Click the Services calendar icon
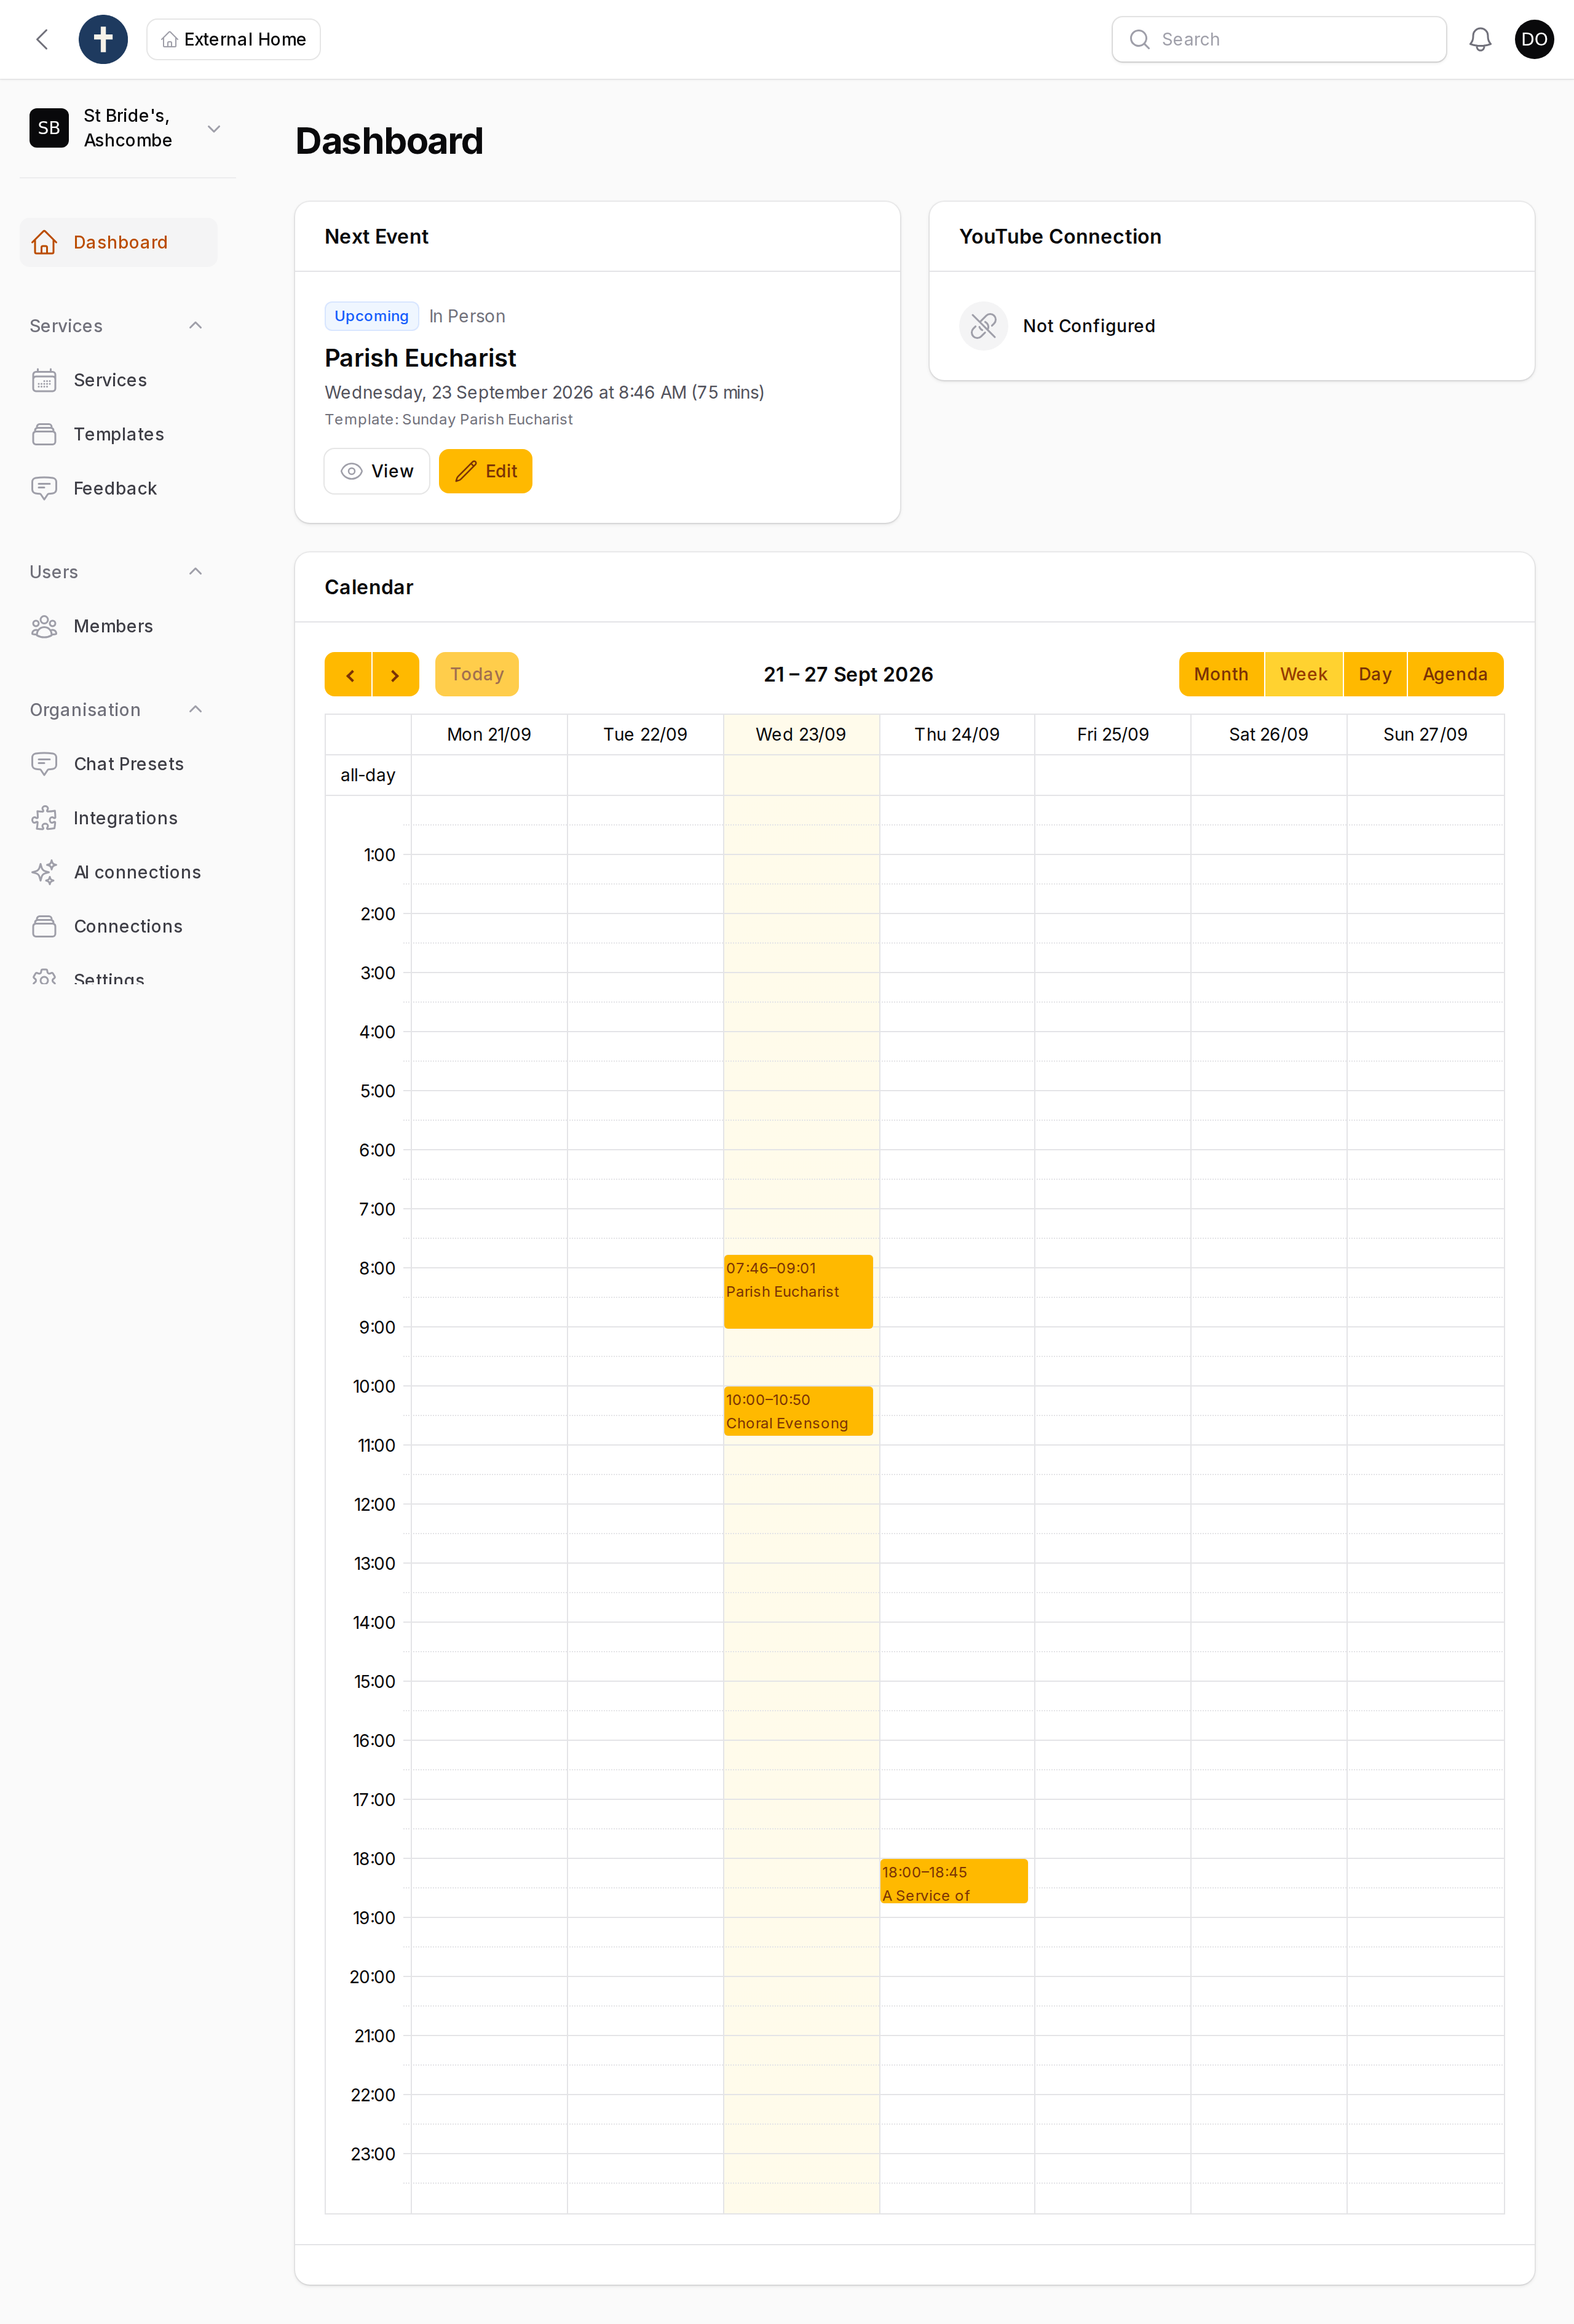The width and height of the screenshot is (1574, 2324). click(x=44, y=380)
